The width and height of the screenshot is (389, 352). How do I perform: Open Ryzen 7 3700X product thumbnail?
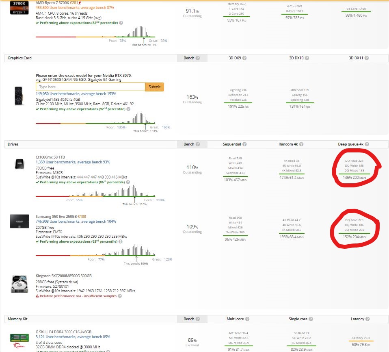coord(19,7)
